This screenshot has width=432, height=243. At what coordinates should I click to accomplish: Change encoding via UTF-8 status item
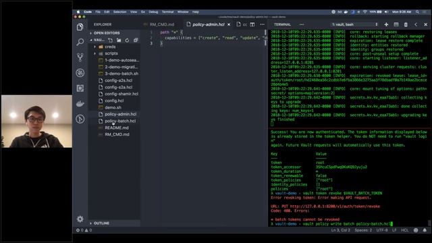point(382,230)
